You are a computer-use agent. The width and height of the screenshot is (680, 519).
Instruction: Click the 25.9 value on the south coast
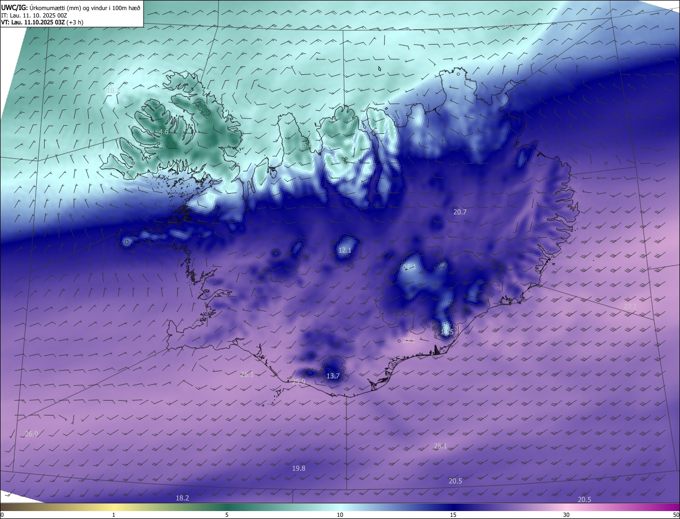[x=299, y=382]
